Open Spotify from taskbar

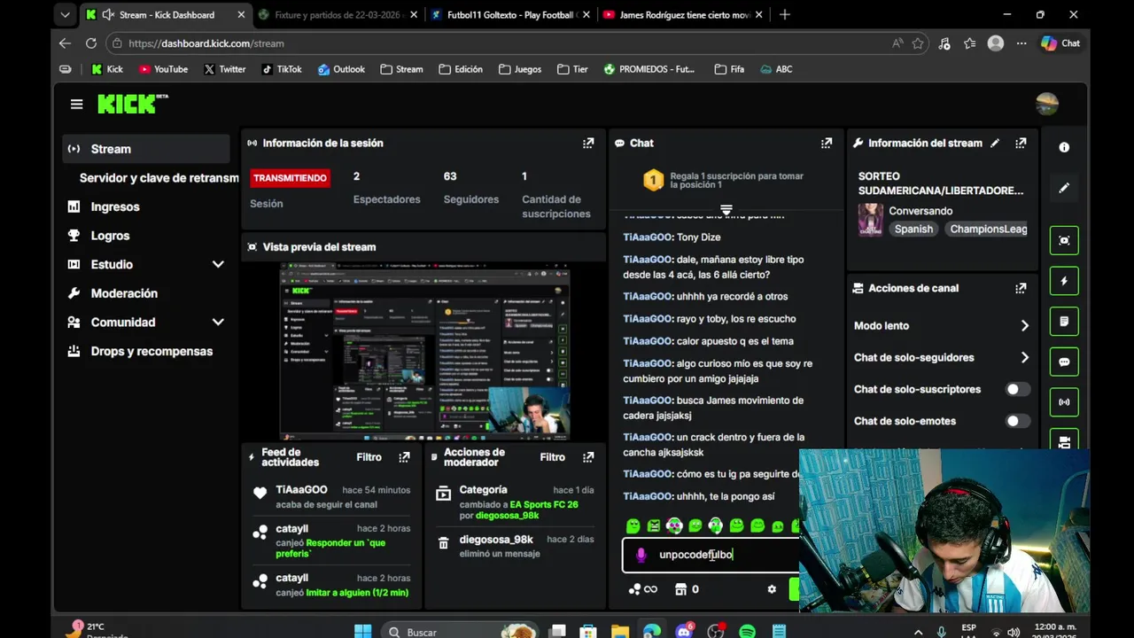747,632
